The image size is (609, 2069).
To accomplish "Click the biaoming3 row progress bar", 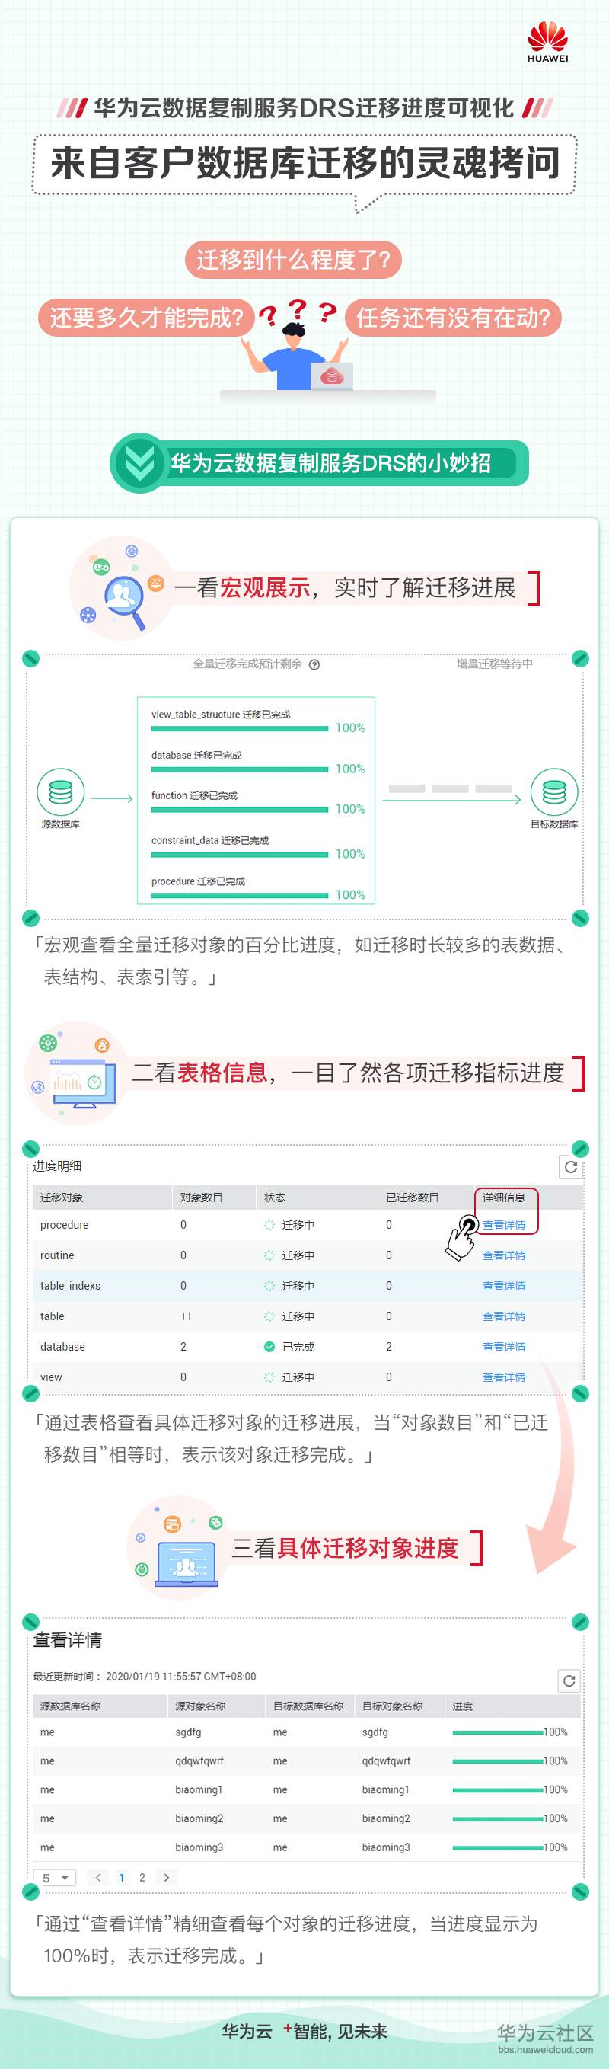I will (x=497, y=1848).
